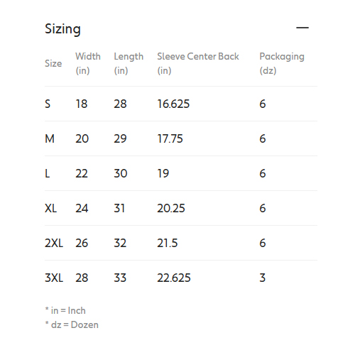This screenshot has height=355, width=355.
Task: Select the Size column header
Action: 53,63
